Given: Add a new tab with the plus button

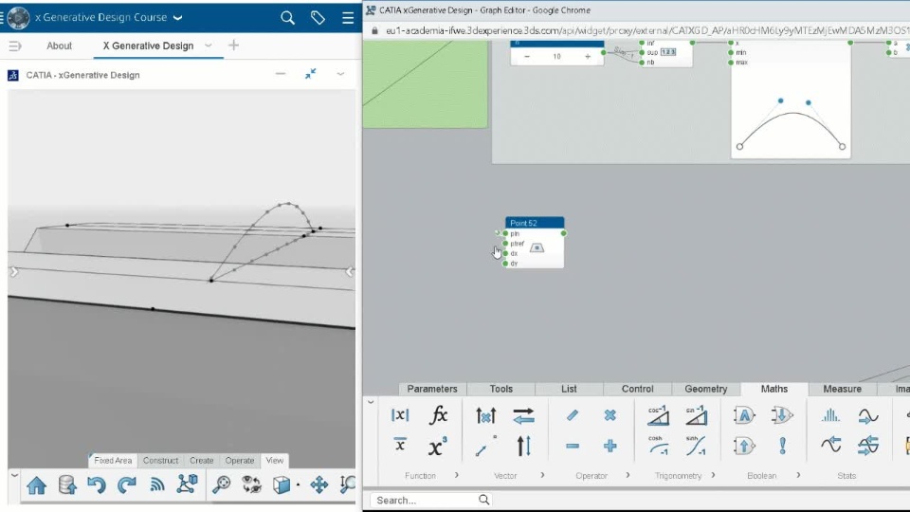Looking at the screenshot, I should click(x=233, y=46).
